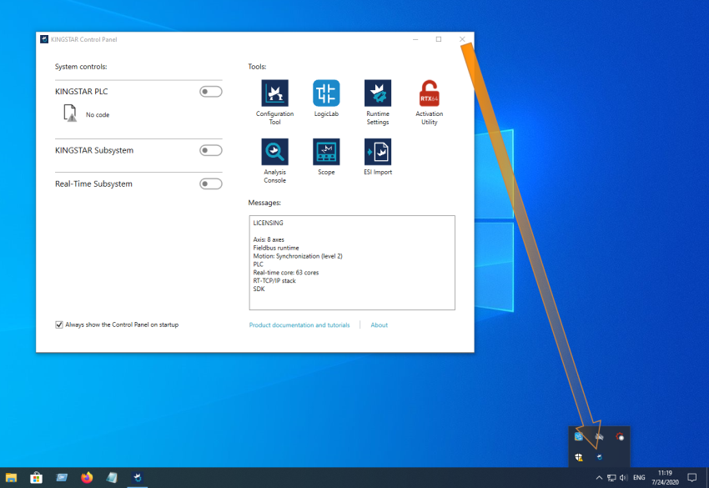This screenshot has height=488, width=709.
Task: Turn on the KINGSTAR PLC switch
Action: pos(211,92)
